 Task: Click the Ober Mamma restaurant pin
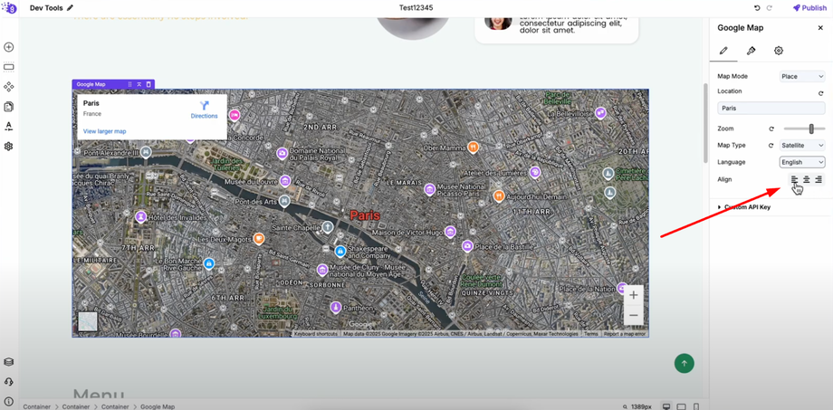point(473,148)
